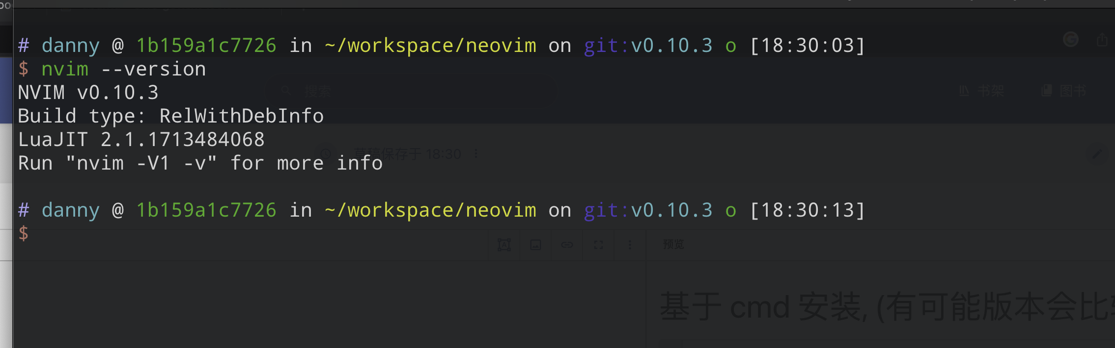Image resolution: width=1115 pixels, height=348 pixels.
Task: Click the insert link icon in background editor
Action: 567,245
